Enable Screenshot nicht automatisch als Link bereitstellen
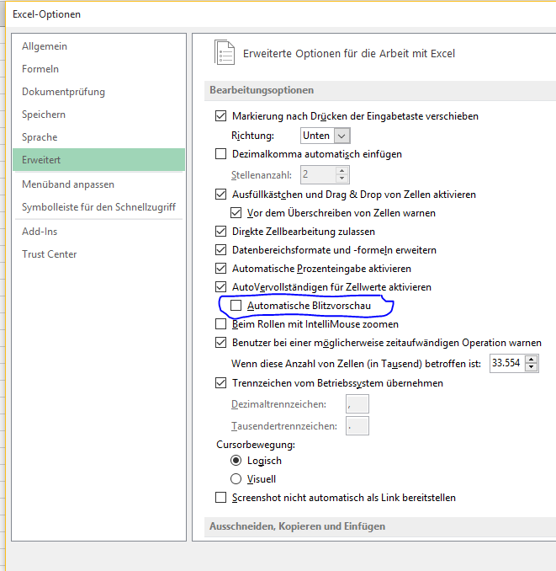Screen dimensions: 556x571 click(220, 498)
